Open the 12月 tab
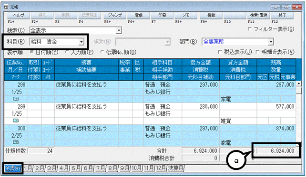This screenshot has height=177, width=306. (161, 168)
